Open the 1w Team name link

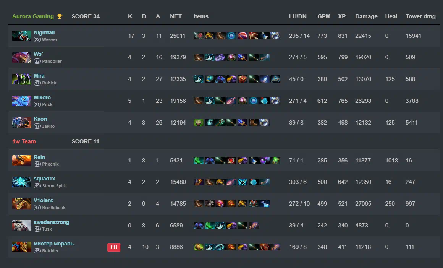[x=24, y=141]
